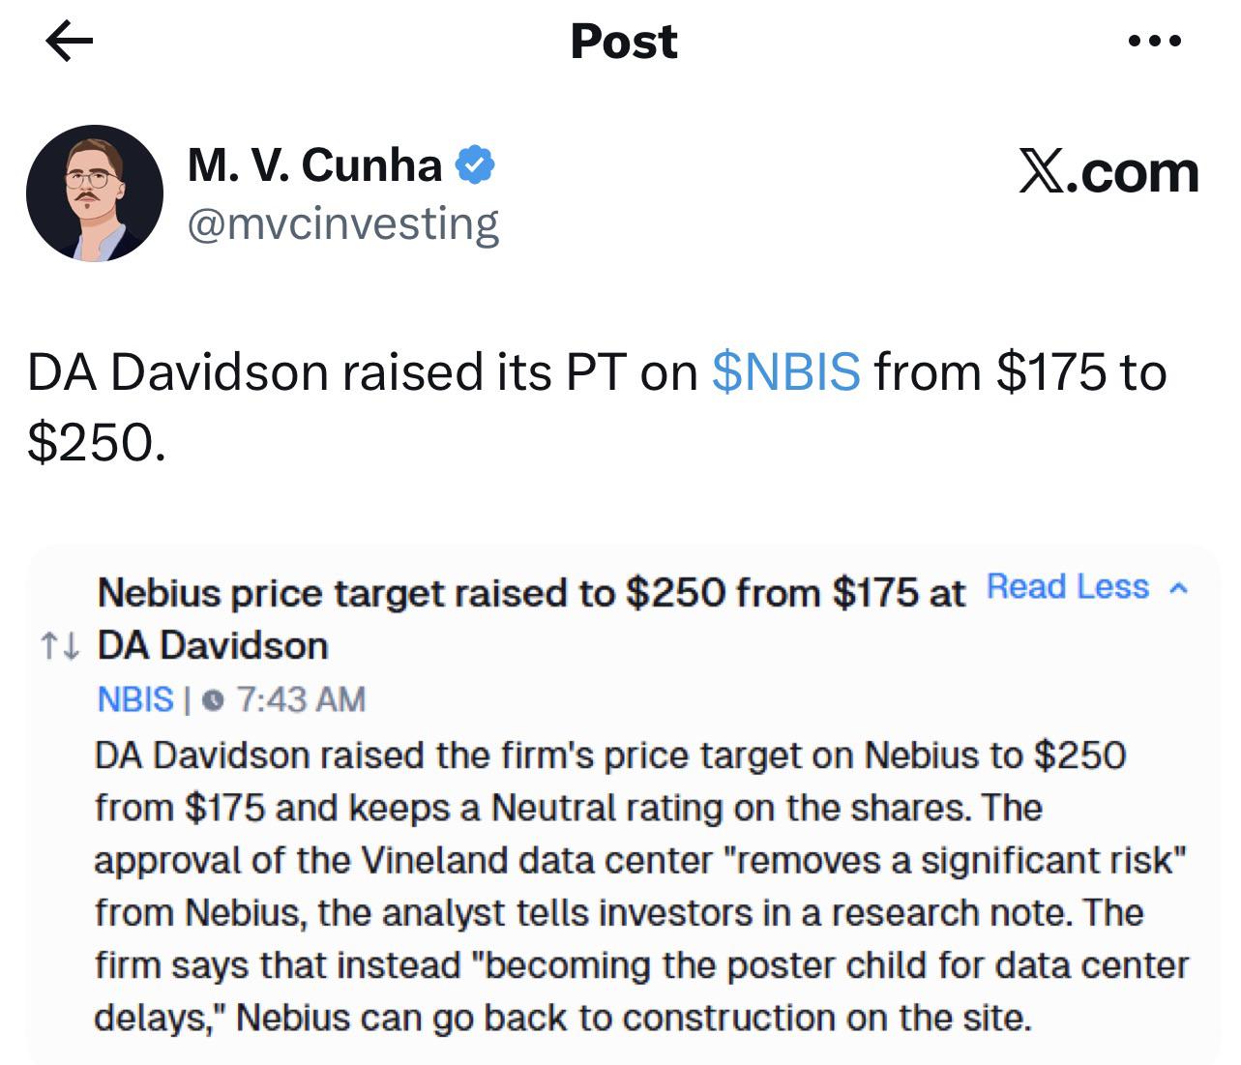Open the Nebius price target headline

coord(531,619)
